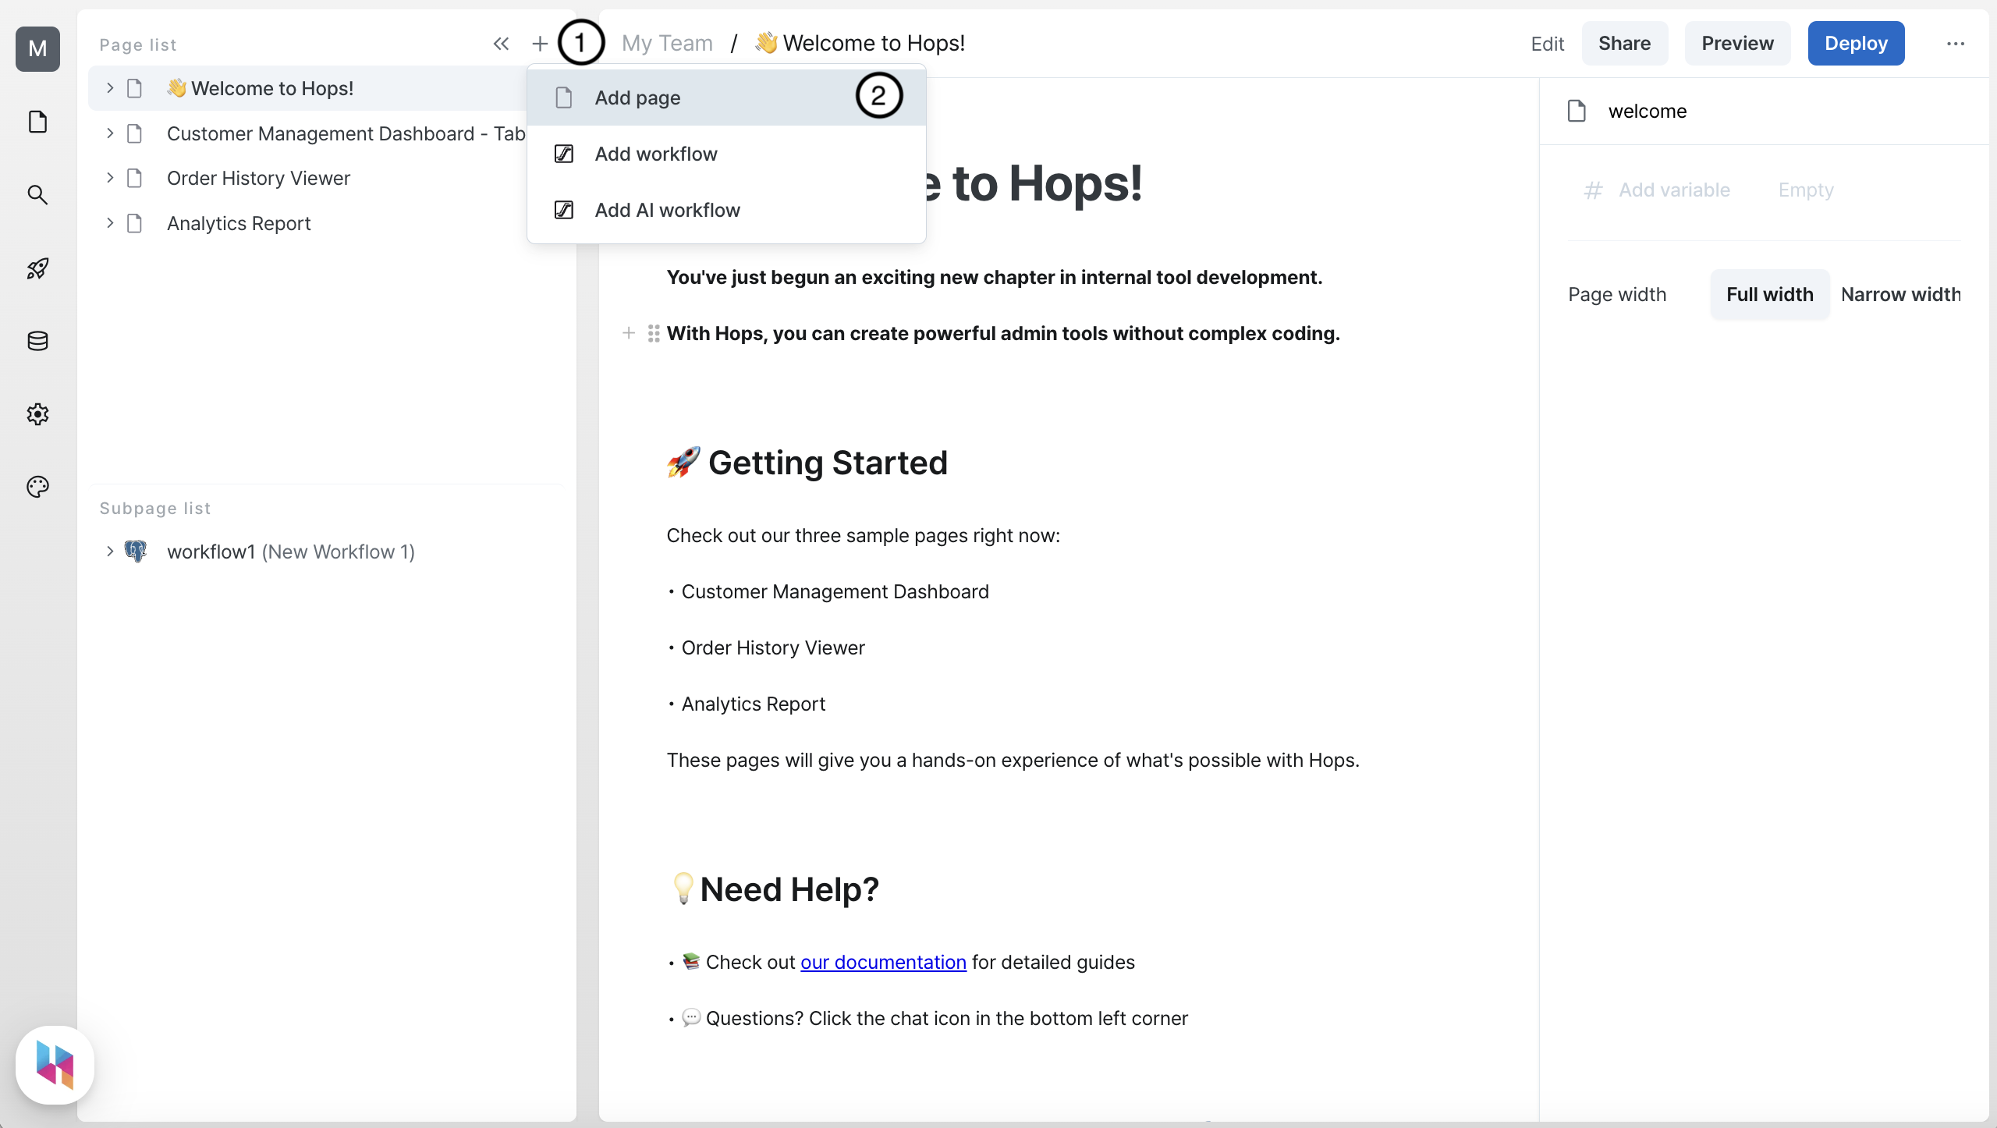
Task: Click the 'Analytics Report' bullet in content
Action: click(x=753, y=704)
